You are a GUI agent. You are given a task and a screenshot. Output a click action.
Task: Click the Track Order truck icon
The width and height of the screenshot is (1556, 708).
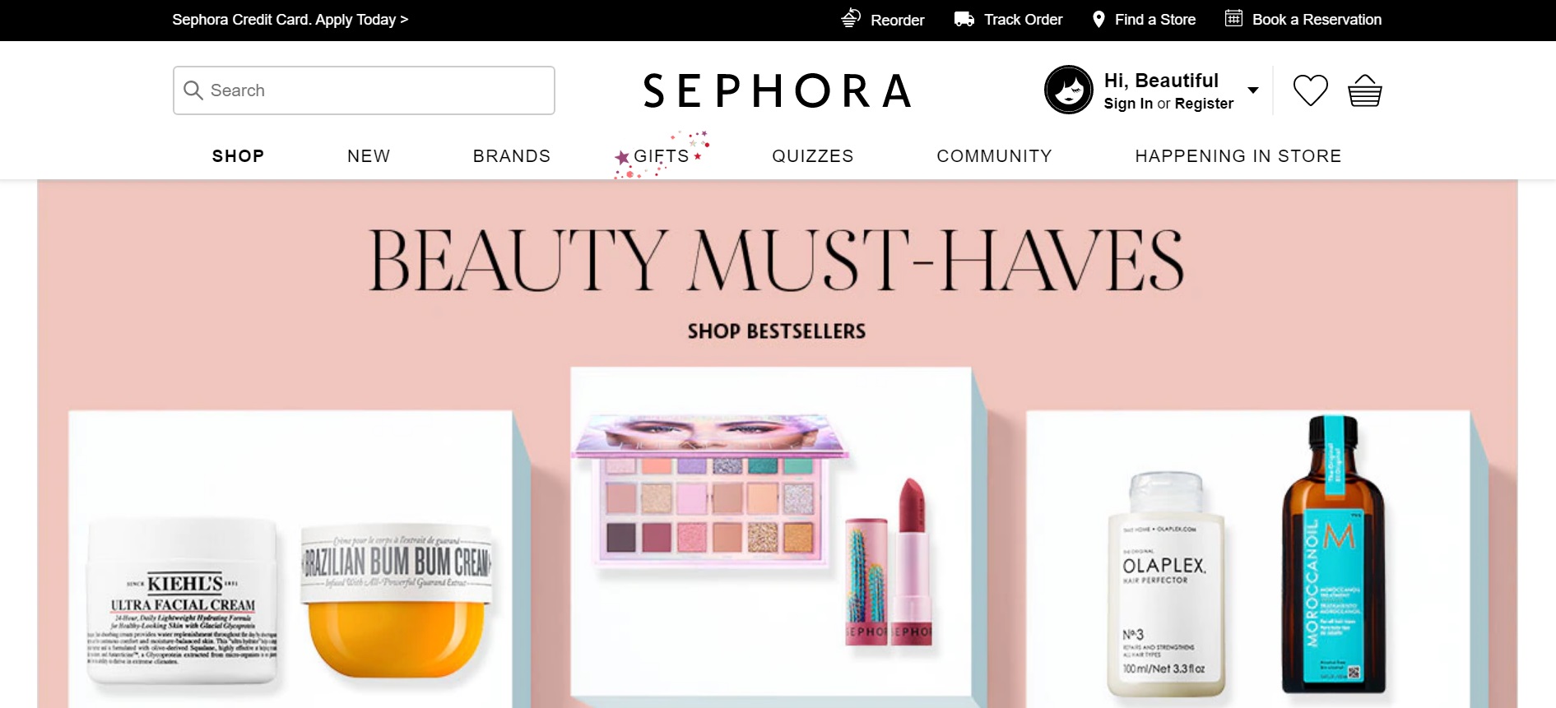pyautogui.click(x=964, y=19)
